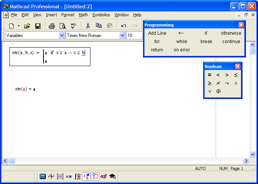Open the Calculus toolbar icon
The image size is (258, 184).
[78, 176]
